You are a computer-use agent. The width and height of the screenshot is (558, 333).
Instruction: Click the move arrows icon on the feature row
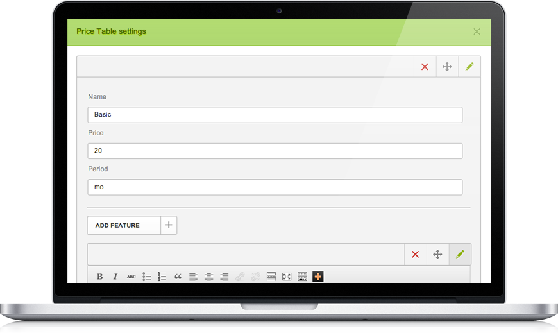(437, 254)
